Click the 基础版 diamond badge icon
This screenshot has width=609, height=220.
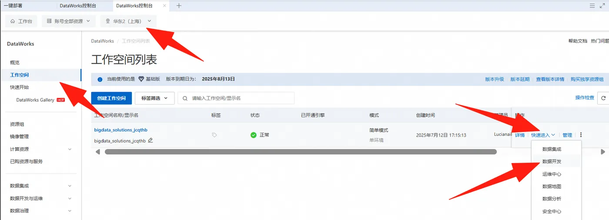[x=141, y=79]
